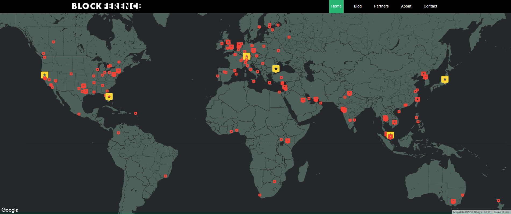Click the red marker in western Russia
The image size is (511, 214).
289,37
